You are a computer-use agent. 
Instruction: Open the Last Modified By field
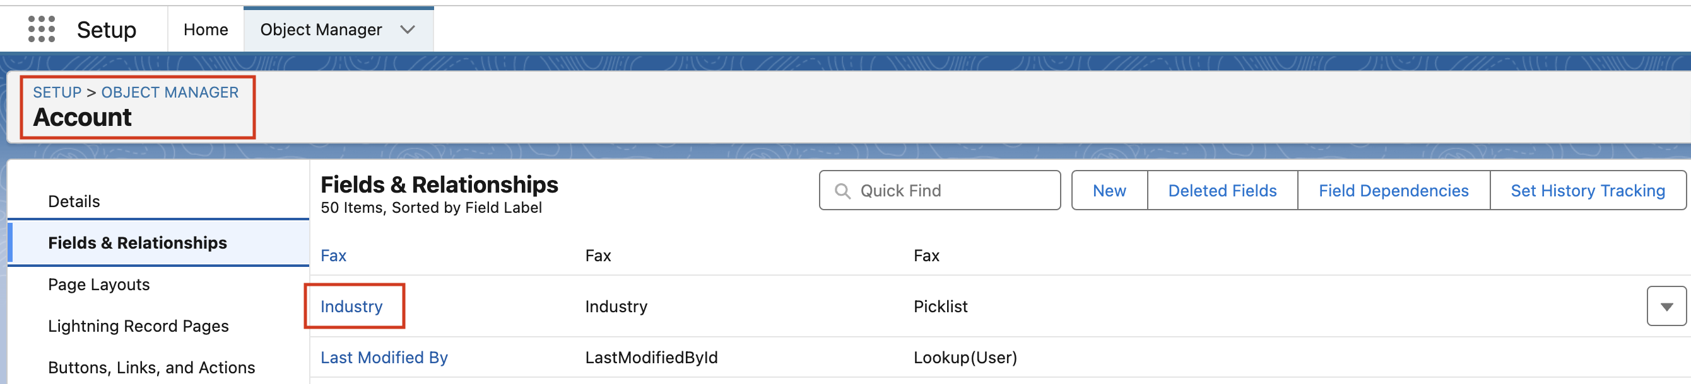pos(384,358)
